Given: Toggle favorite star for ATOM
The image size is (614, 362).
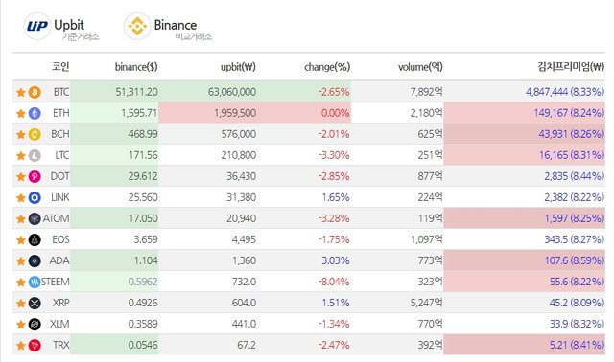Looking at the screenshot, I should coord(21,219).
